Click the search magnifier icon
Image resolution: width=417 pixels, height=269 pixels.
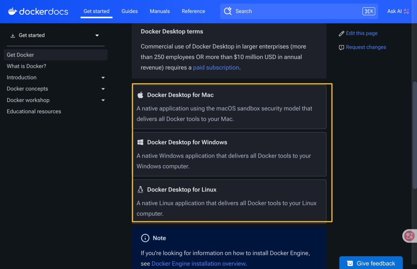point(228,11)
